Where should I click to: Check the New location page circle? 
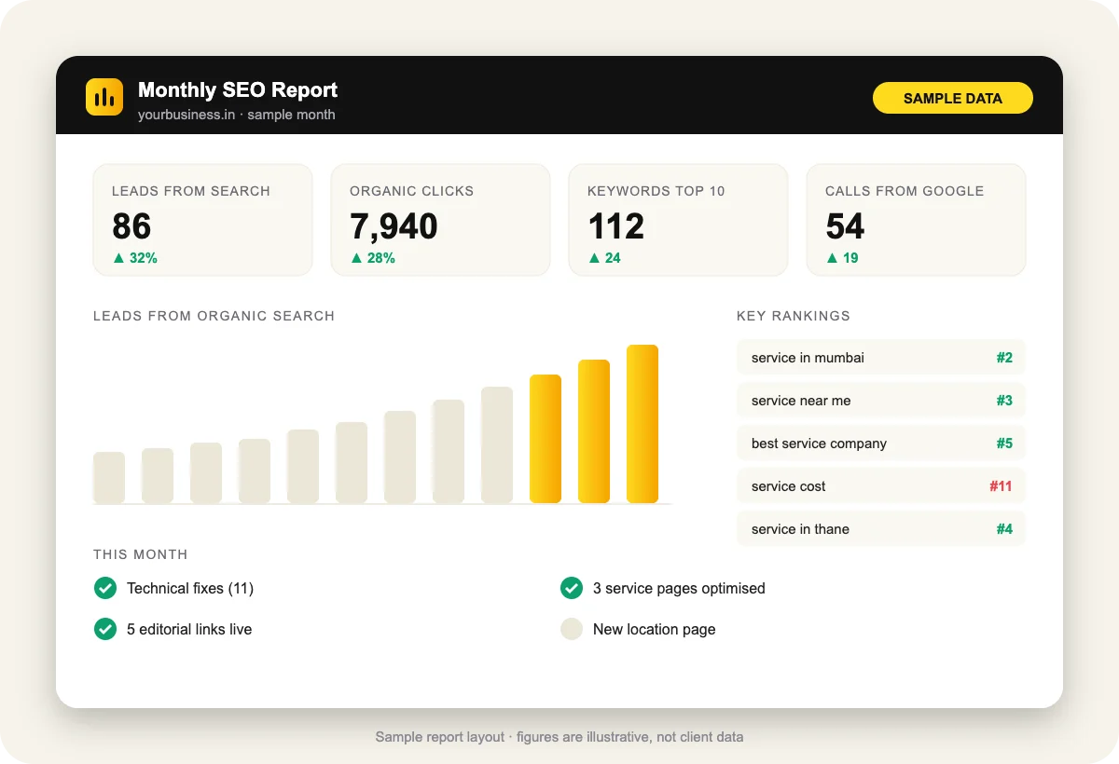coord(572,629)
